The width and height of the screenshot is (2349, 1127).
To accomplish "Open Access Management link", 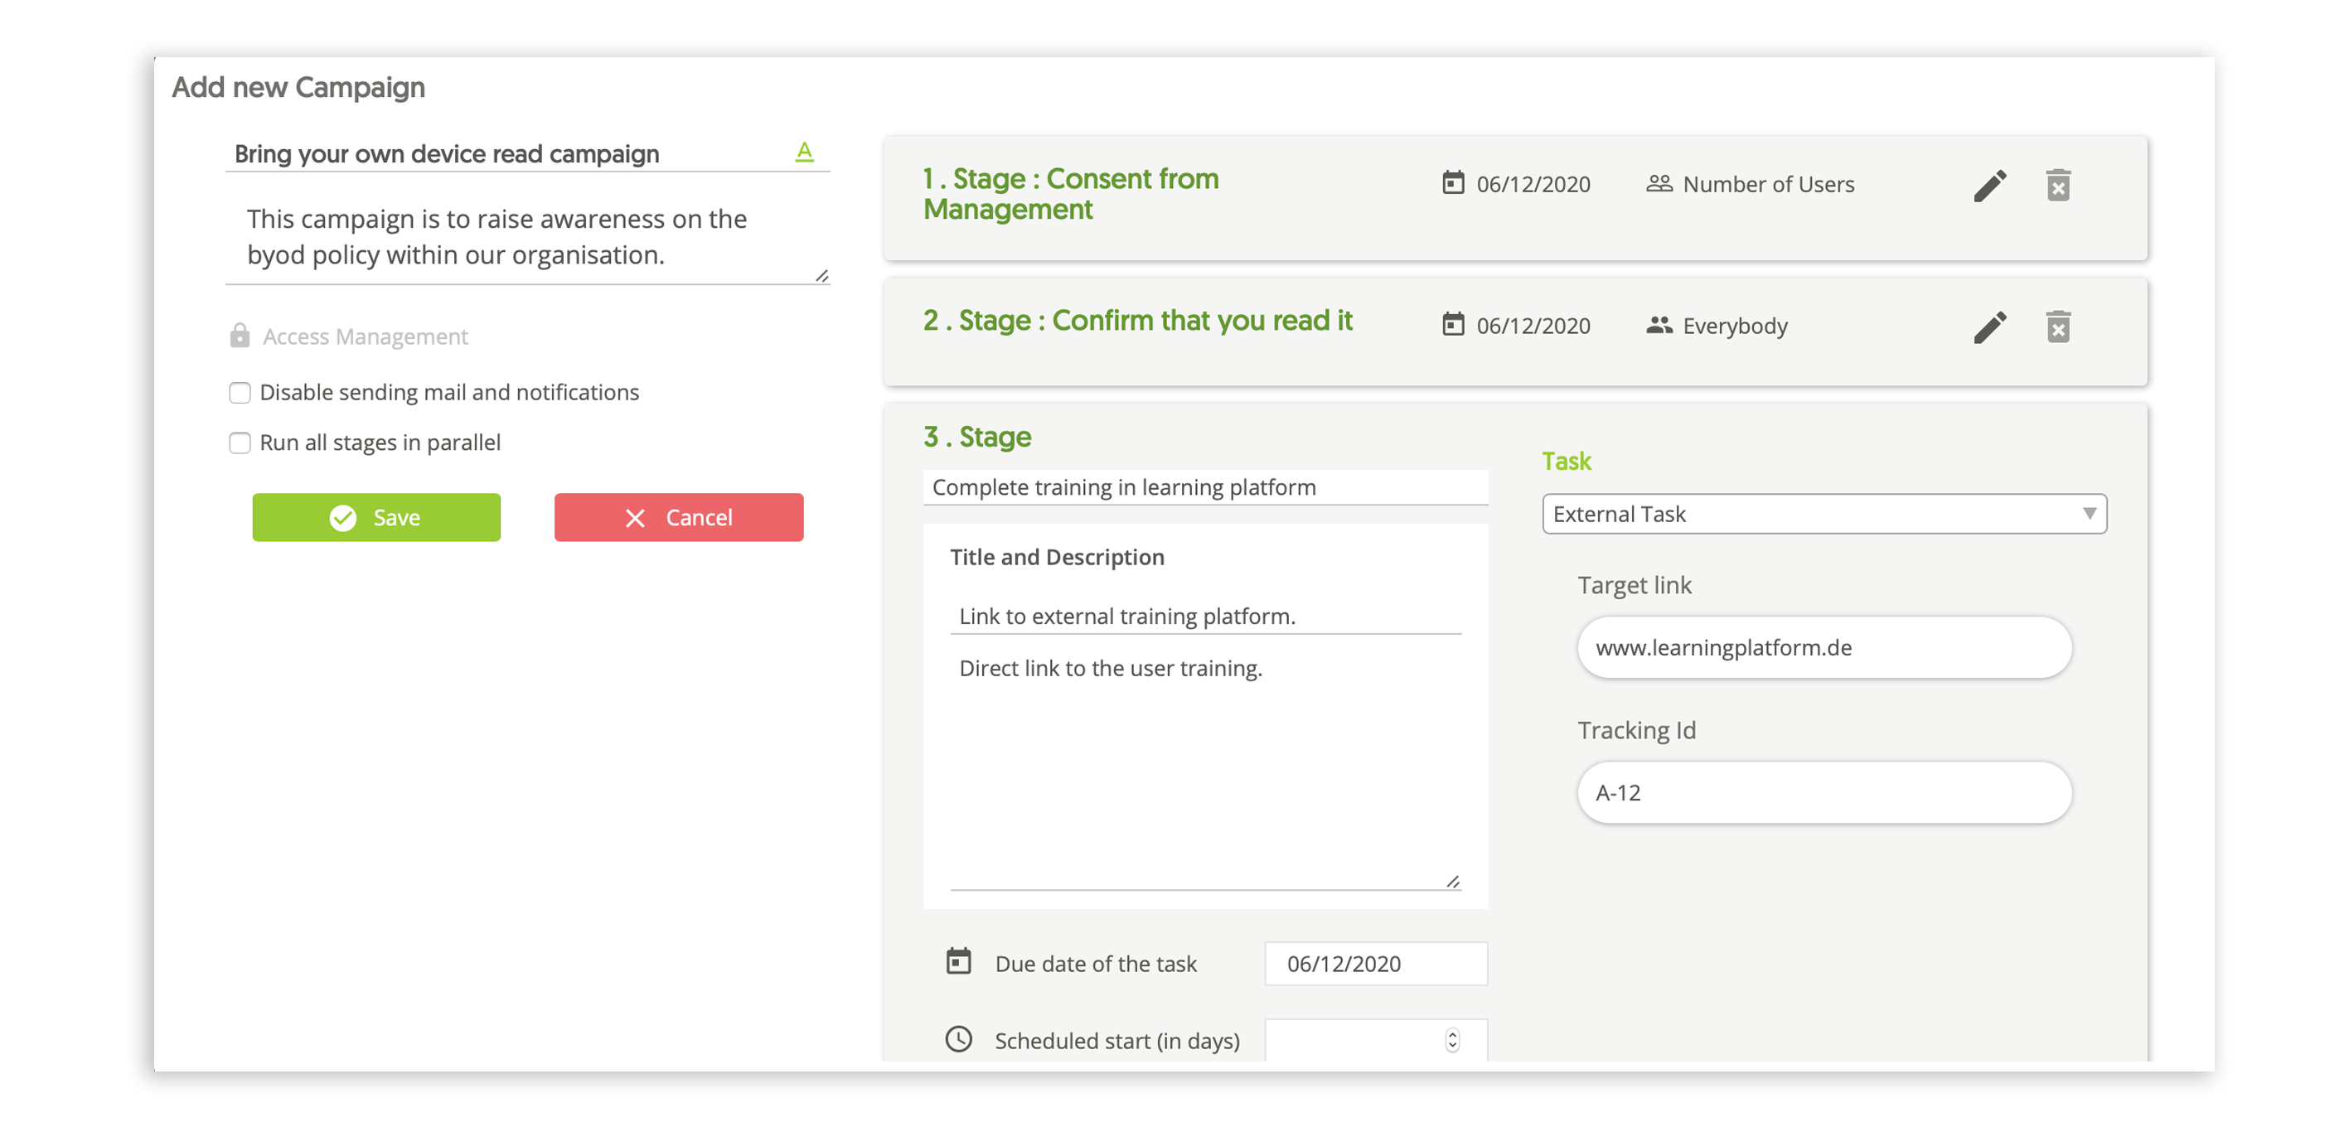I will click(x=365, y=336).
